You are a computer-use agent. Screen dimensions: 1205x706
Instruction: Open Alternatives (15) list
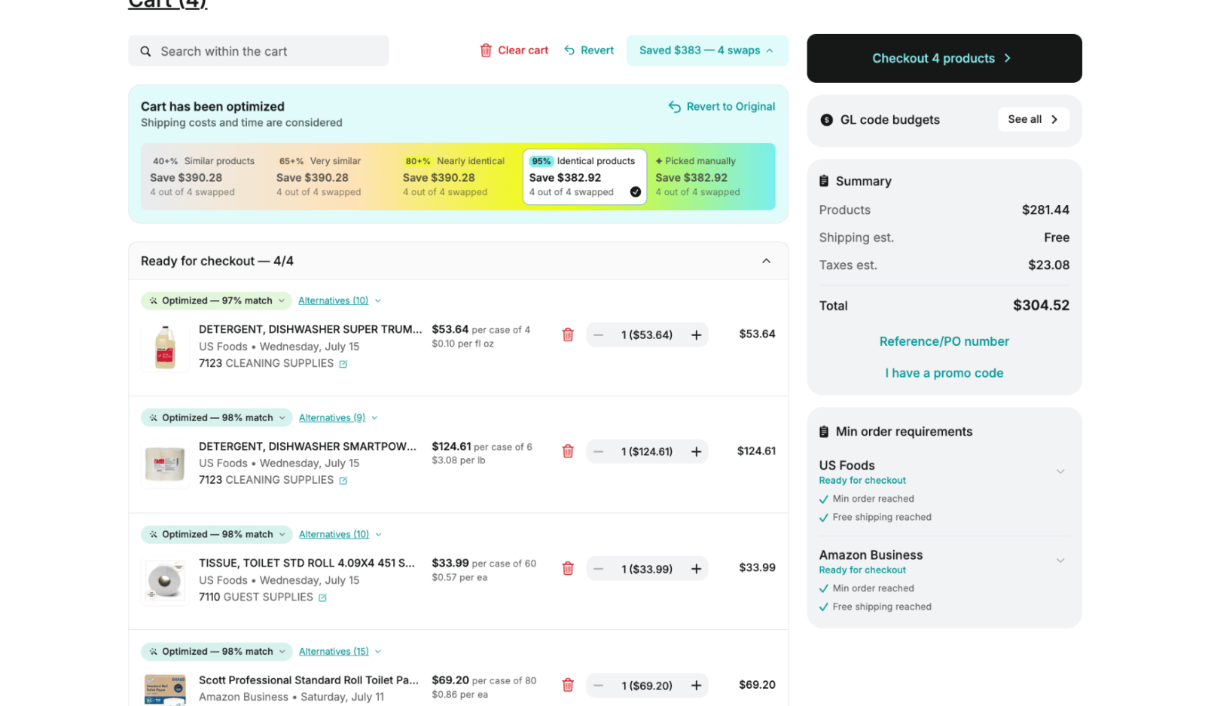point(340,651)
